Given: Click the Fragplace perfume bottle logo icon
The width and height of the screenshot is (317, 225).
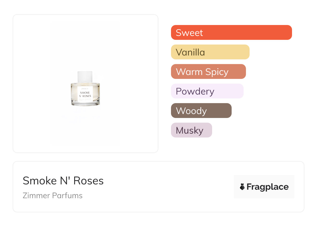Looking at the screenshot, I should [242, 187].
